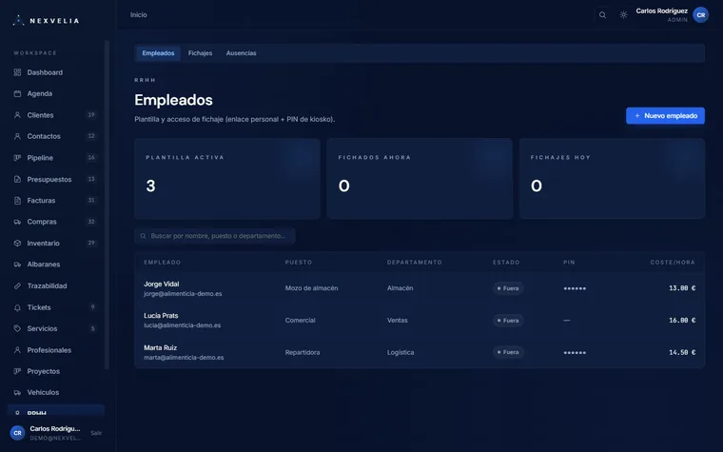This screenshot has width=723, height=452.
Task: Click the Empleado column header
Action: coord(163,263)
